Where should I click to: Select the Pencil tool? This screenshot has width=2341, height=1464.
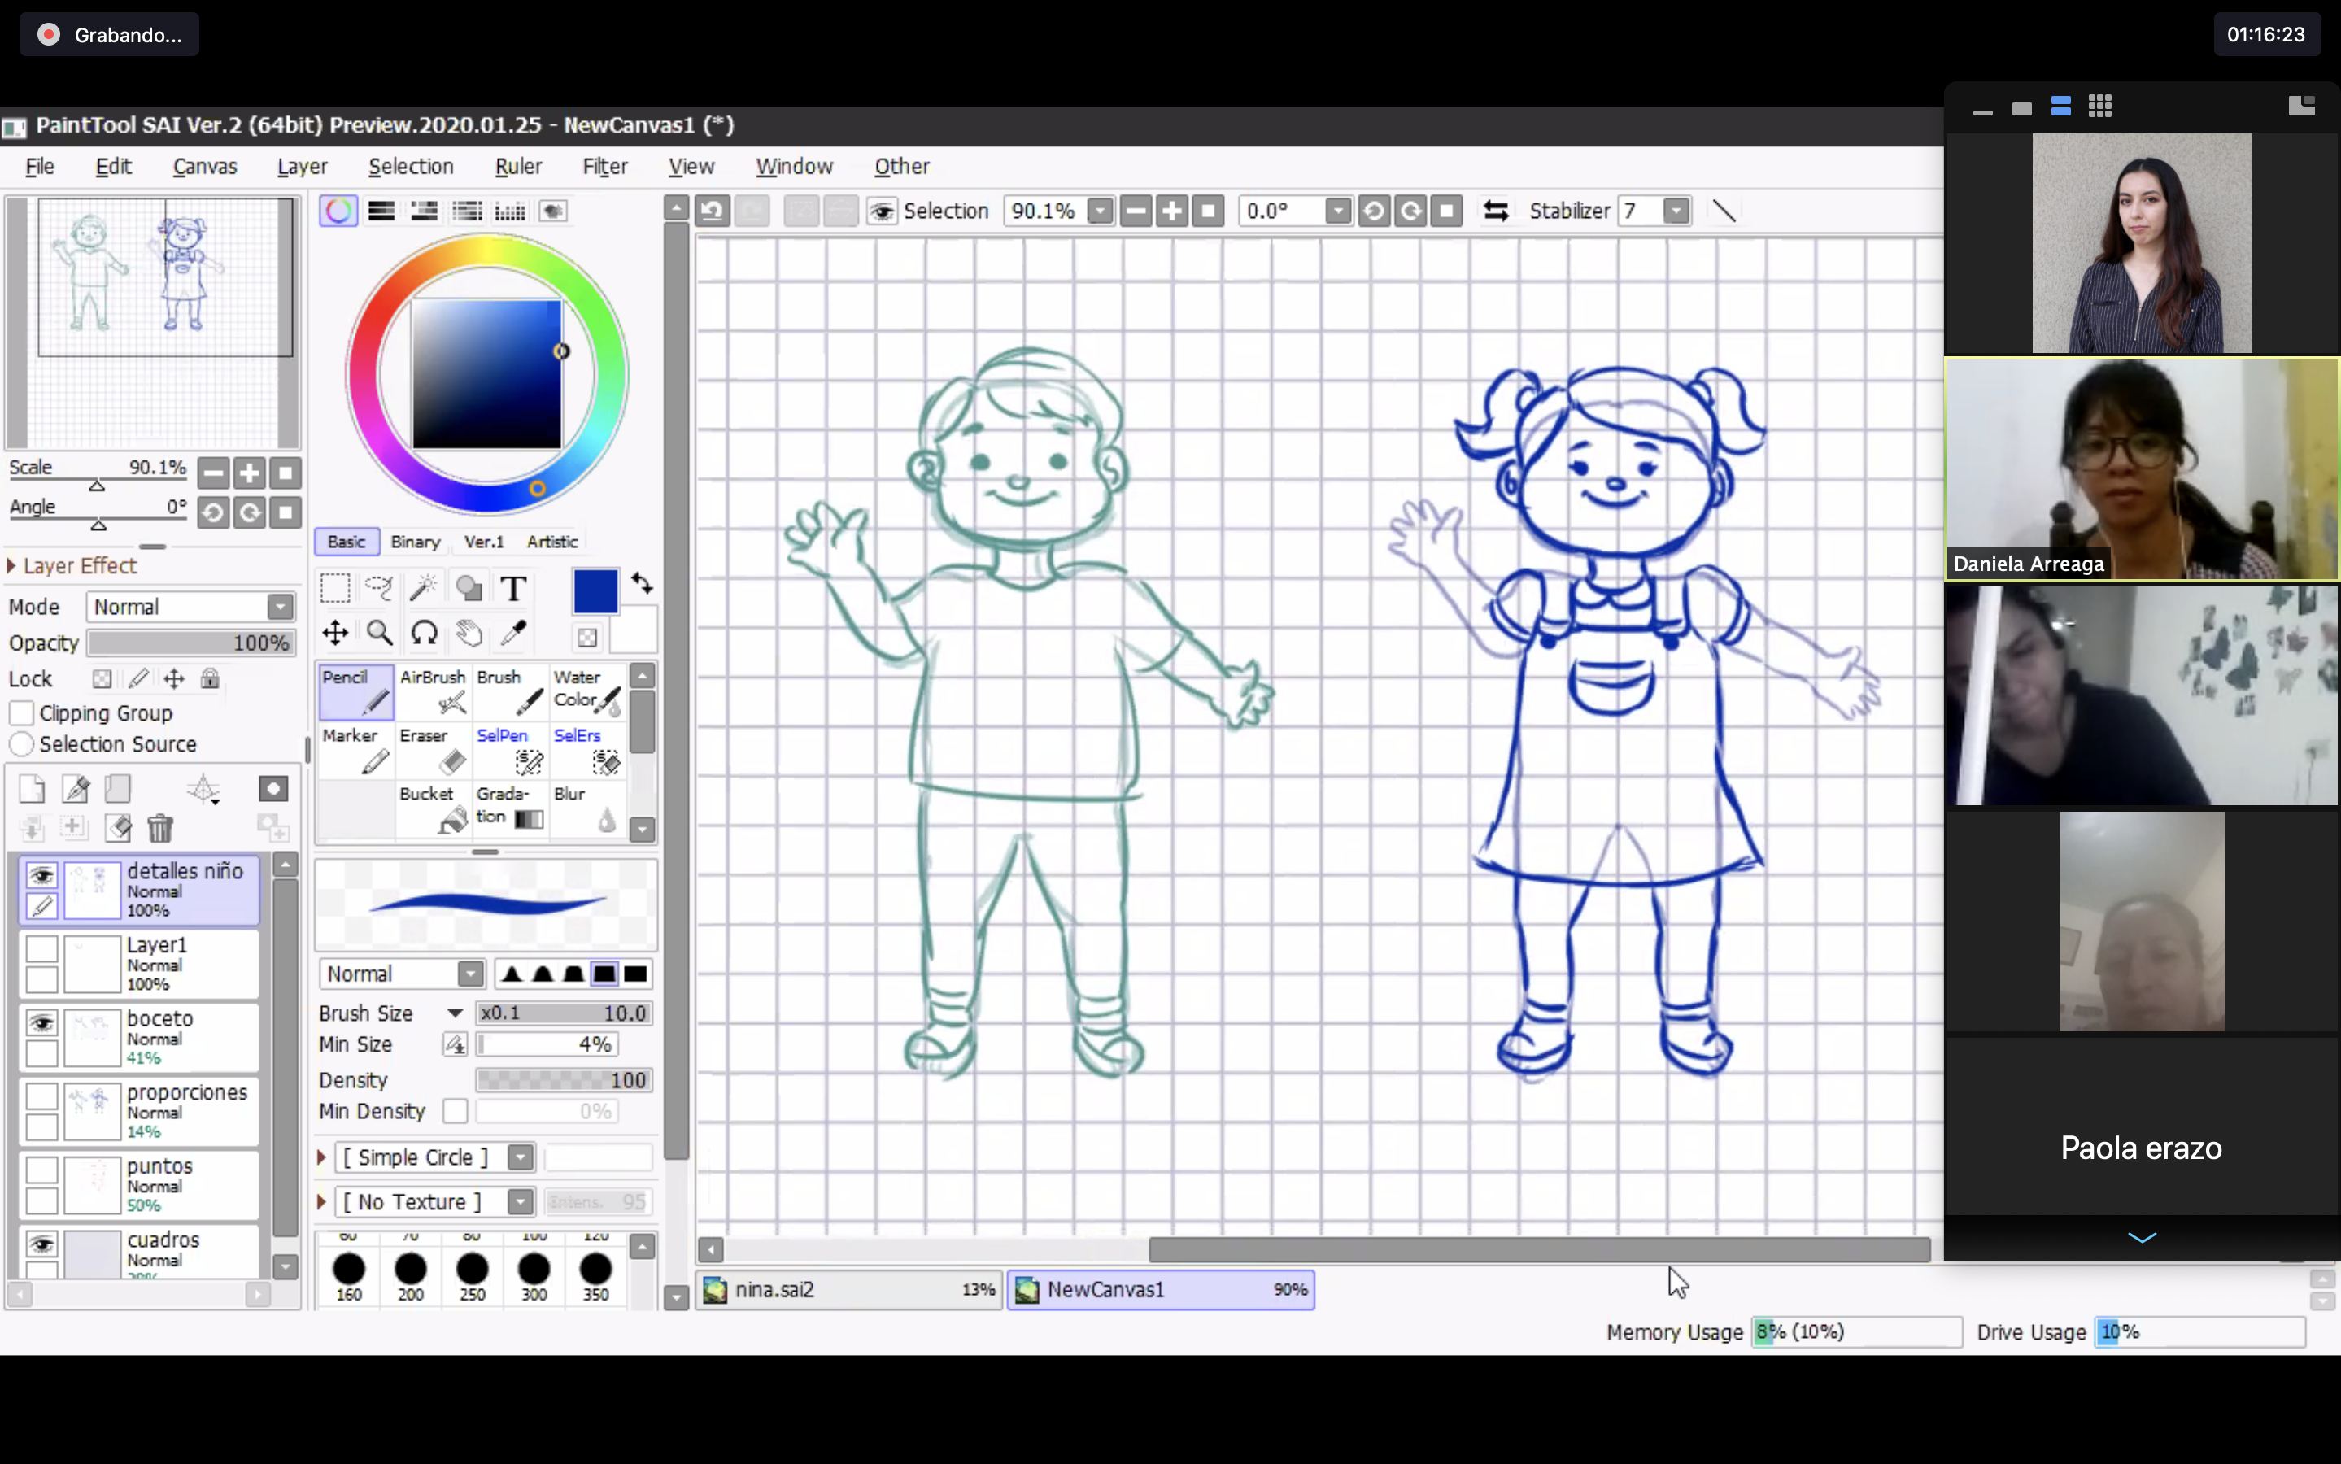[x=355, y=691]
